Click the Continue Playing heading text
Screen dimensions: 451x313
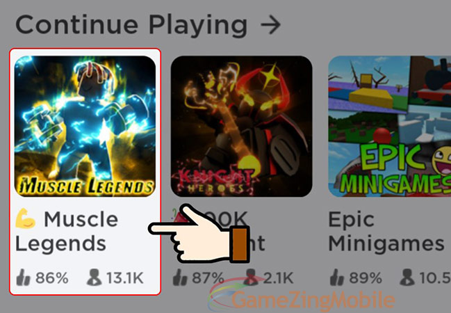(x=131, y=25)
